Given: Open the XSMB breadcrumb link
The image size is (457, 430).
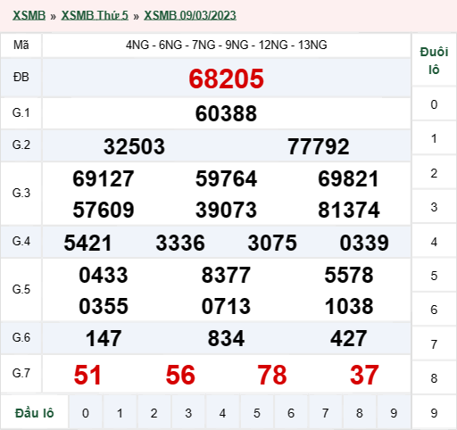Looking at the screenshot, I should [x=29, y=15].
